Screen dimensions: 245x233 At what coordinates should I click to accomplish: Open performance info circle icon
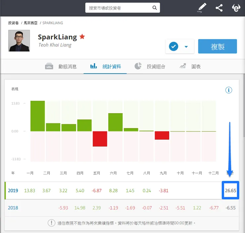[228, 90]
